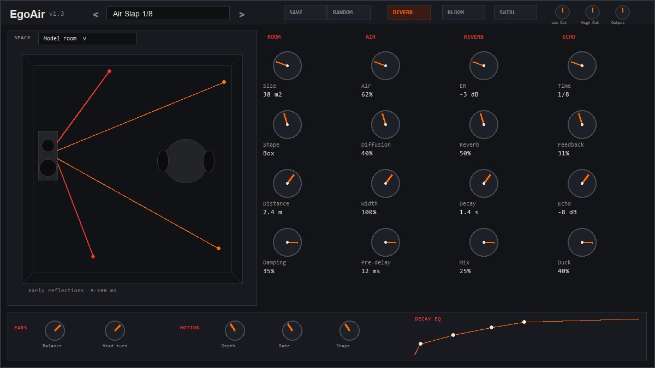The width and height of the screenshot is (655, 368).
Task: Click the Damping knob
Action: click(x=287, y=242)
